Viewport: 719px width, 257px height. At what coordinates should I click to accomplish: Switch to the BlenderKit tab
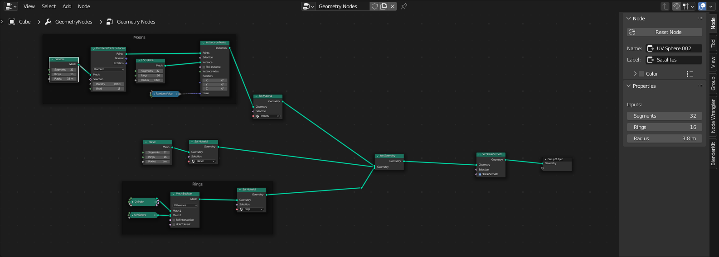pos(714,153)
